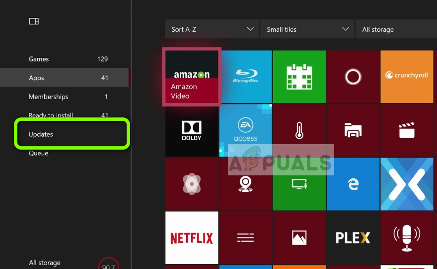Open the Cortana circle tile
The width and height of the screenshot is (437, 269).
click(x=353, y=77)
